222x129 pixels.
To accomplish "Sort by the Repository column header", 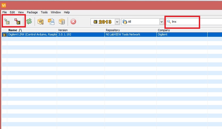I will pos(131,30).
